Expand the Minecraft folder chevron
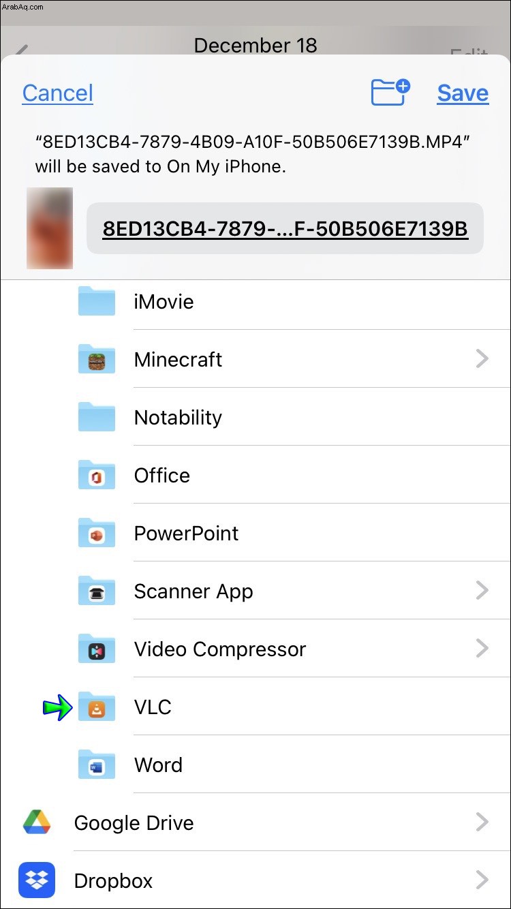The width and height of the screenshot is (511, 909). point(482,358)
